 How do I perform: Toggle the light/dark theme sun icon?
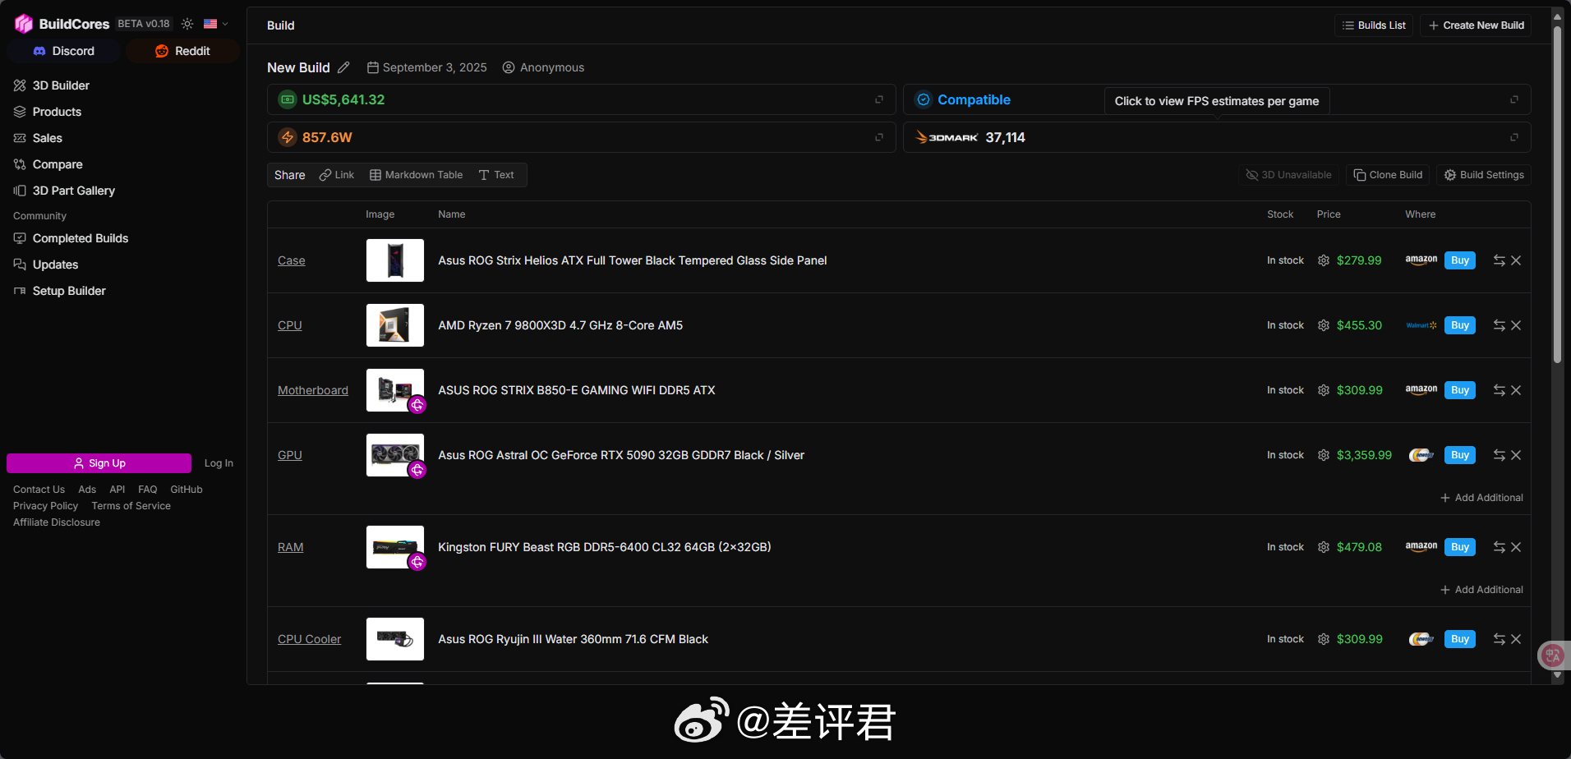[x=187, y=24]
